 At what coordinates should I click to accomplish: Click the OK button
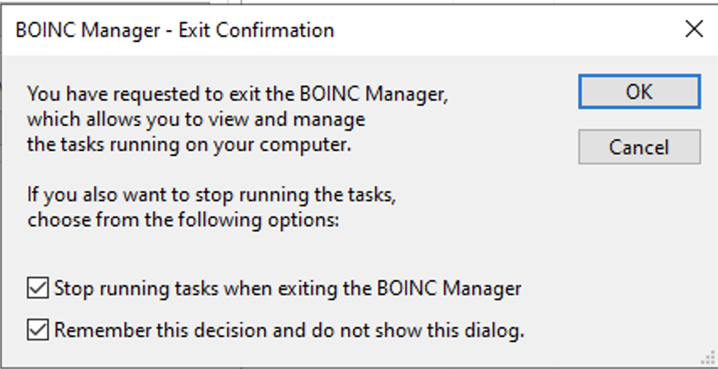pos(639,91)
